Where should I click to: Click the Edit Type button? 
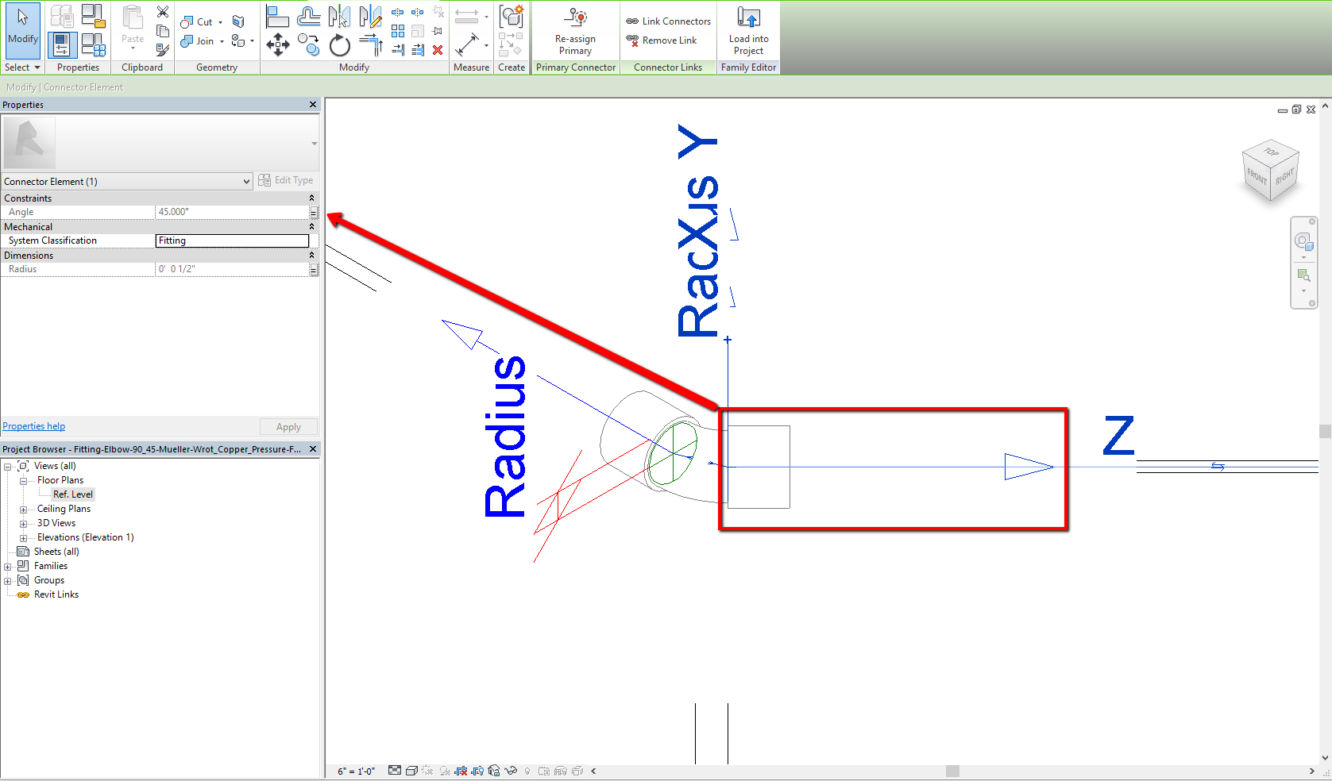pos(286,180)
